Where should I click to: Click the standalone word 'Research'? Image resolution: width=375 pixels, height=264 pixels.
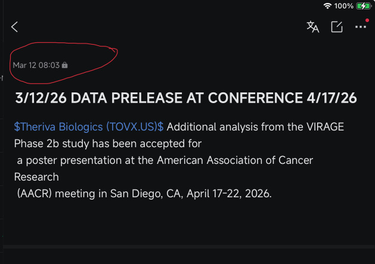[36, 177]
